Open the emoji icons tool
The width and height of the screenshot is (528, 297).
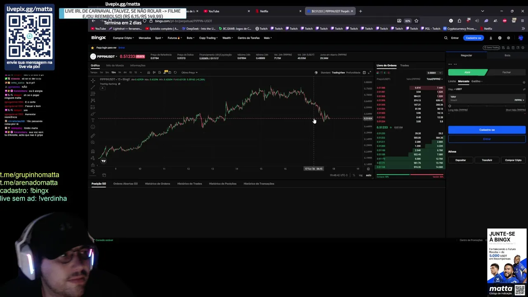coord(93,127)
